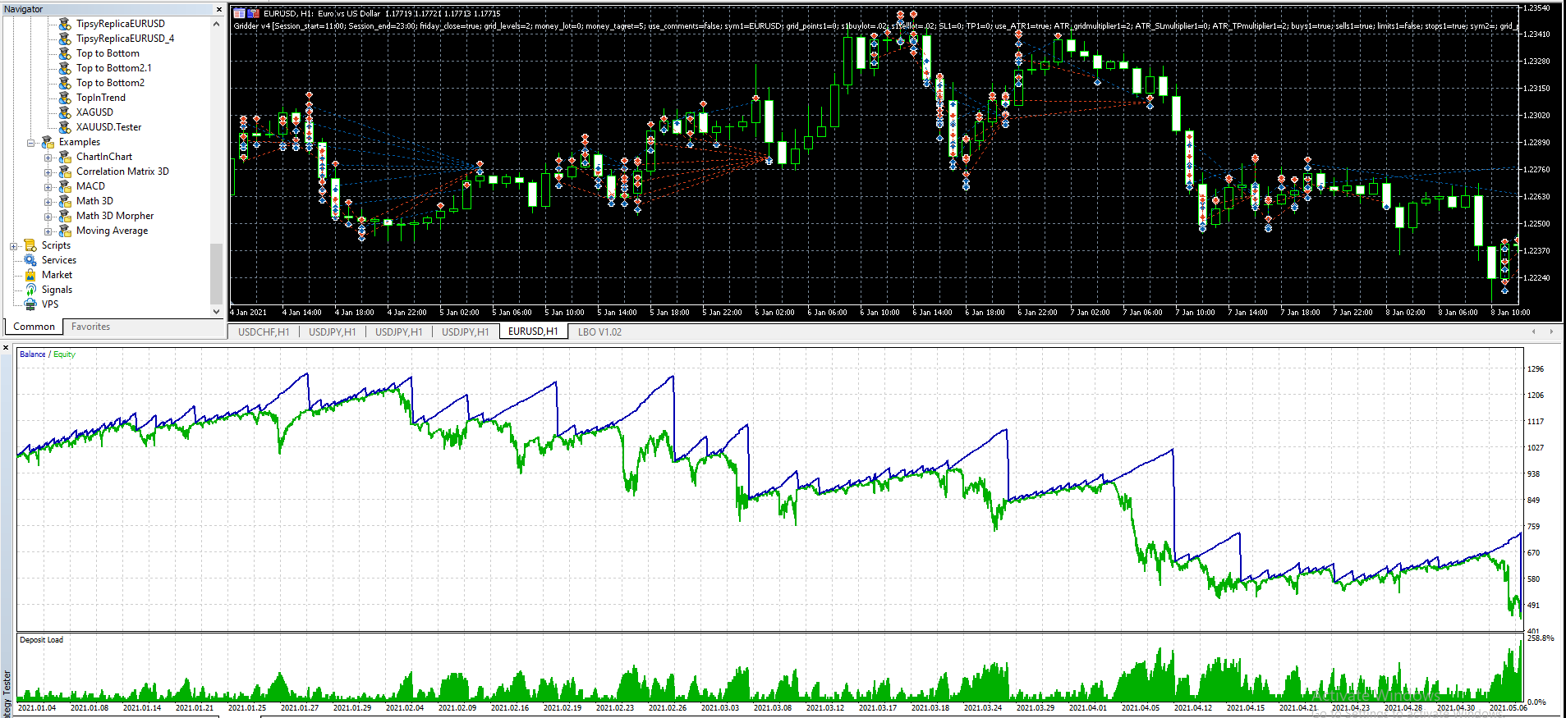Expand the Scripts node

click(14, 246)
